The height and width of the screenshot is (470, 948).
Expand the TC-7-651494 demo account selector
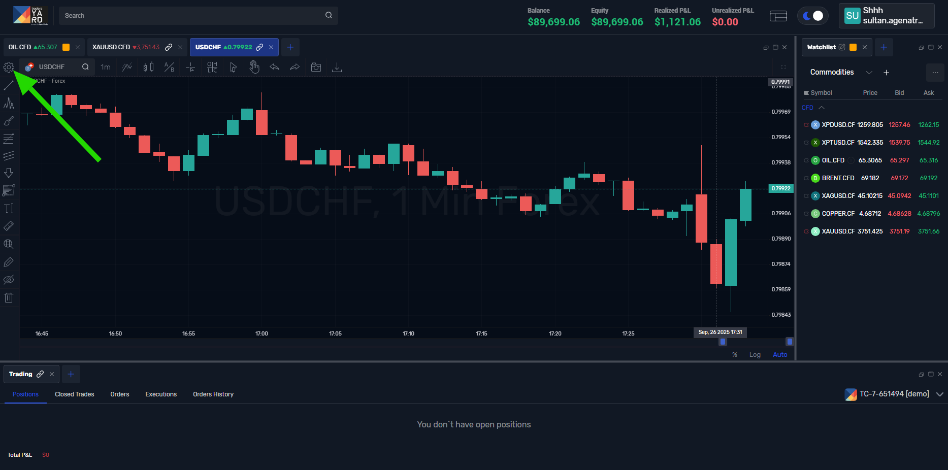click(939, 394)
